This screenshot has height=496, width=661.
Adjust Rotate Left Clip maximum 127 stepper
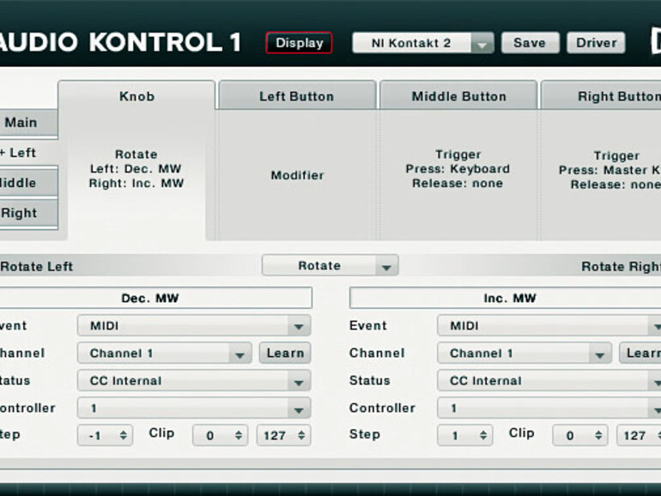pyautogui.click(x=283, y=435)
